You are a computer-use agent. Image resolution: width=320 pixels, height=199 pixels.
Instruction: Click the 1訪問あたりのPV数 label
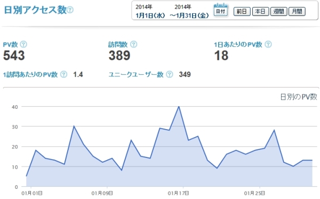click(30, 75)
